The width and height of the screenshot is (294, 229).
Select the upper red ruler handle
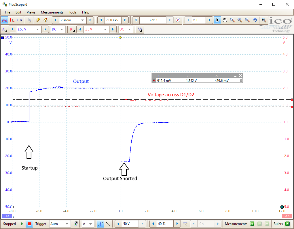292,100
